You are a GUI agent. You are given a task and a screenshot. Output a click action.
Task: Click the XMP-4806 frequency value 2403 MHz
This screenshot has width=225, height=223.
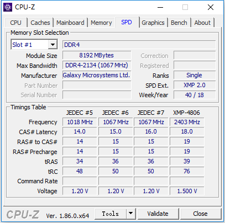187,122
